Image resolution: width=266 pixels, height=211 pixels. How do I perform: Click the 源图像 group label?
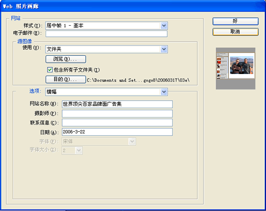(25, 41)
